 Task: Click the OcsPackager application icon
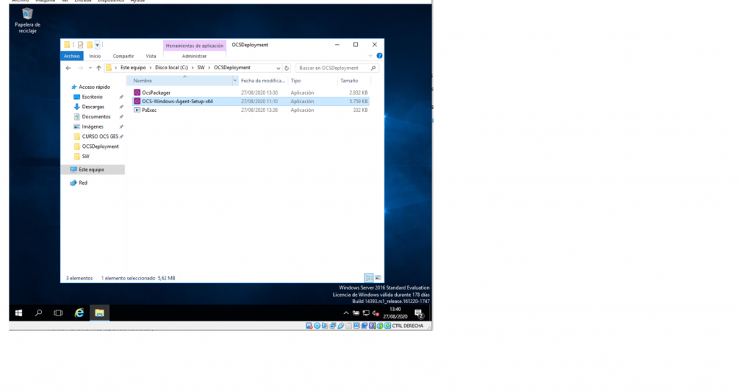pos(137,92)
